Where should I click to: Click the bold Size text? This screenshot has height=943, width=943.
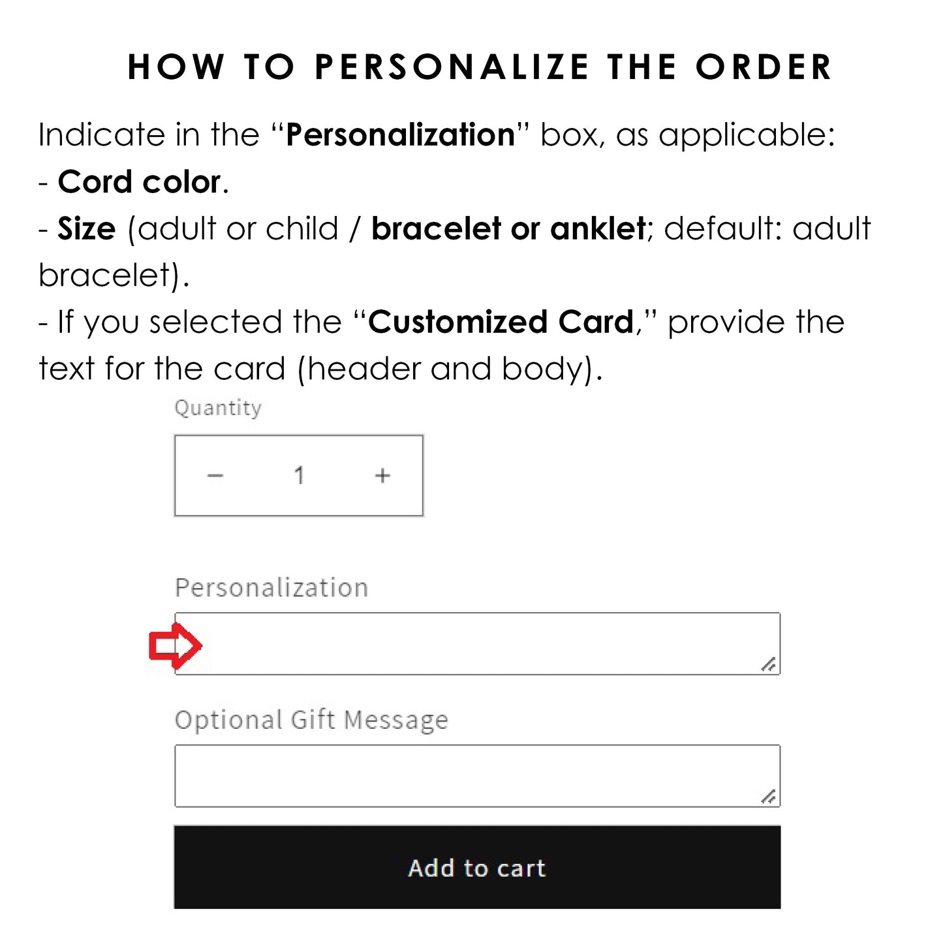point(87,229)
